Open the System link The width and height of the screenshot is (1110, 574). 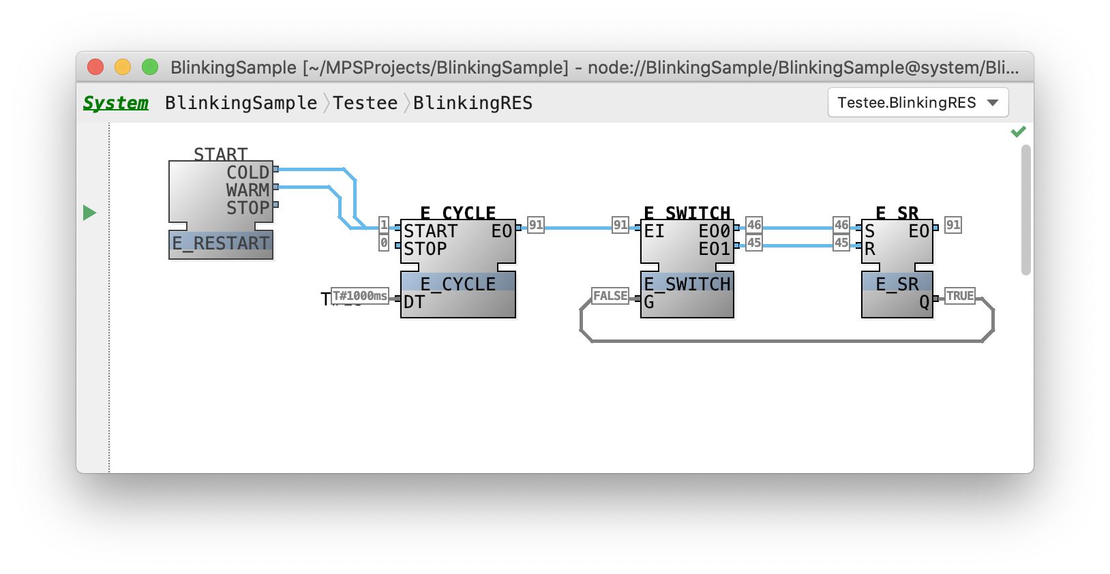point(115,103)
